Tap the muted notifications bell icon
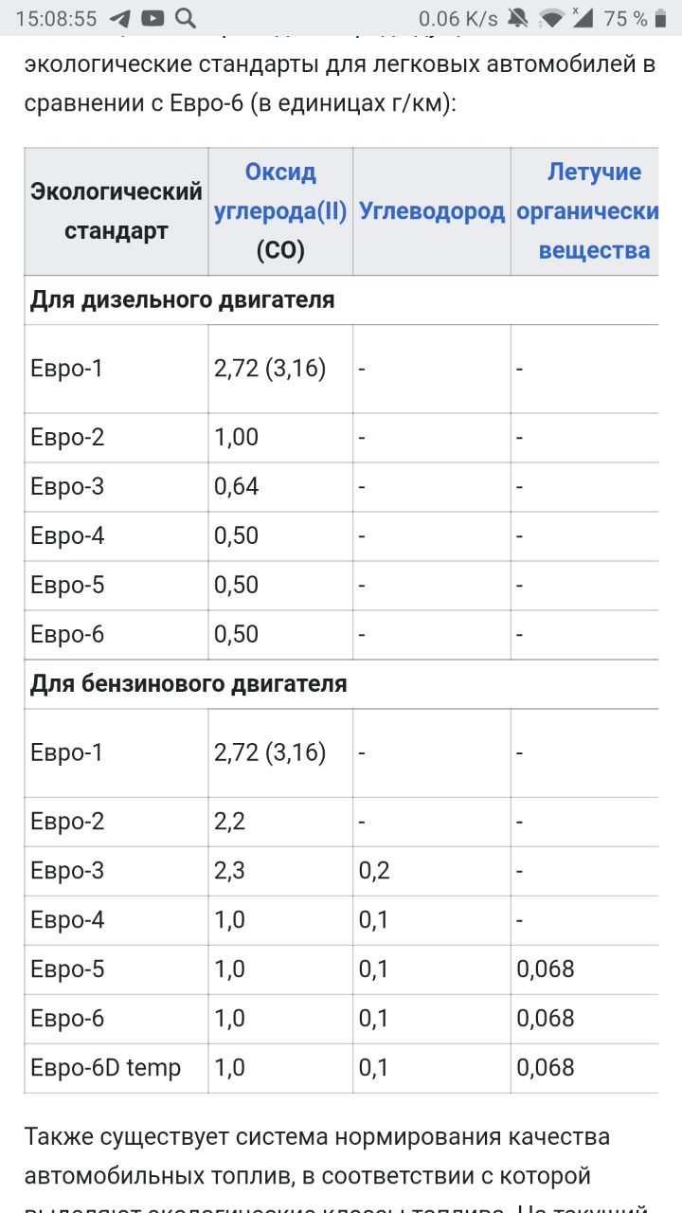 click(517, 18)
